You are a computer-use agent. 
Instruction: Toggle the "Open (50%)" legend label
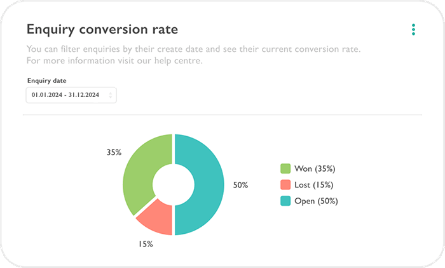click(316, 201)
